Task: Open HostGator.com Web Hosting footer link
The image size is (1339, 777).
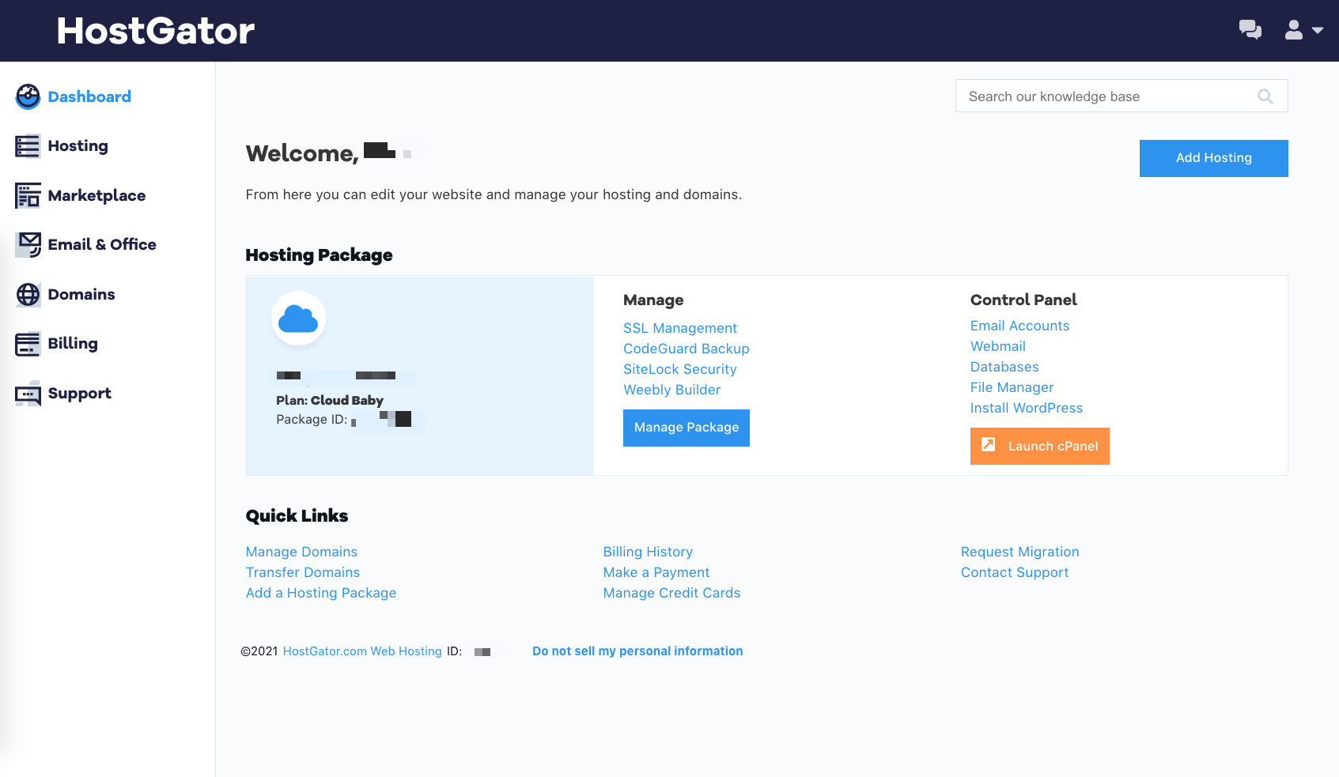Action: click(x=362, y=651)
